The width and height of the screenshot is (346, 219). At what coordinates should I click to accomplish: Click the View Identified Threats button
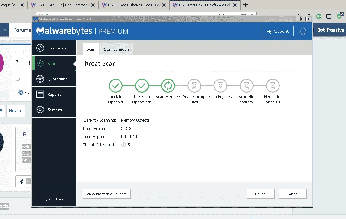pyautogui.click(x=107, y=194)
